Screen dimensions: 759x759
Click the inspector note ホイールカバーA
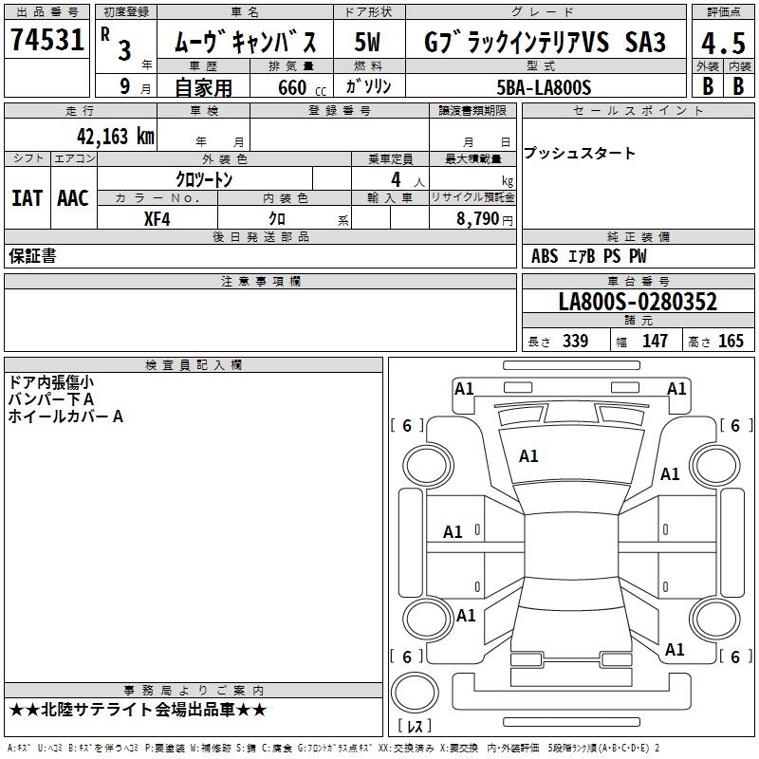click(x=65, y=417)
